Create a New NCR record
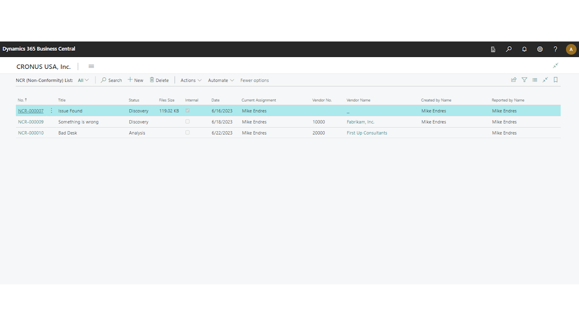Viewport: 579px width, 326px height. point(135,80)
